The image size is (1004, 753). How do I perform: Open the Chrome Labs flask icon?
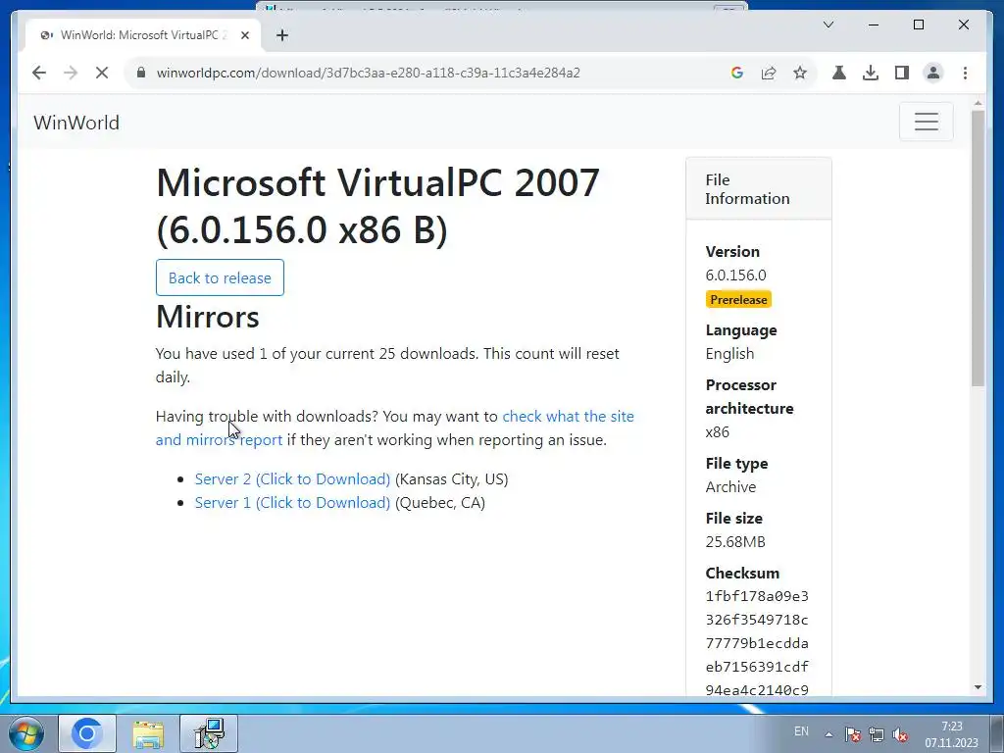pos(839,73)
